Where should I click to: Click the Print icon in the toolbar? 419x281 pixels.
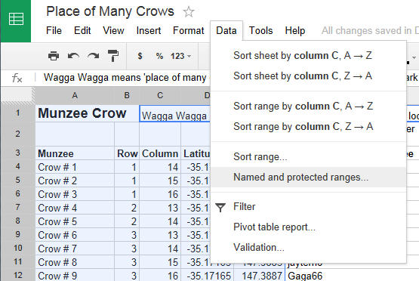(x=54, y=56)
